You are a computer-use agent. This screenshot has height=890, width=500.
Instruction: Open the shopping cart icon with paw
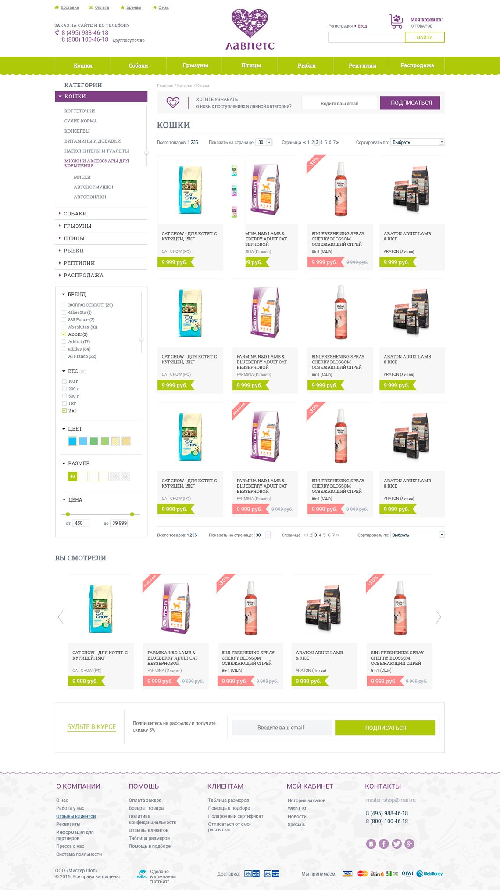click(396, 21)
